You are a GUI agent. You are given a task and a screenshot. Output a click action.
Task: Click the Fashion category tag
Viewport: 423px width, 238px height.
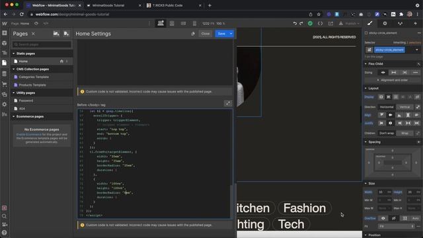304,208
